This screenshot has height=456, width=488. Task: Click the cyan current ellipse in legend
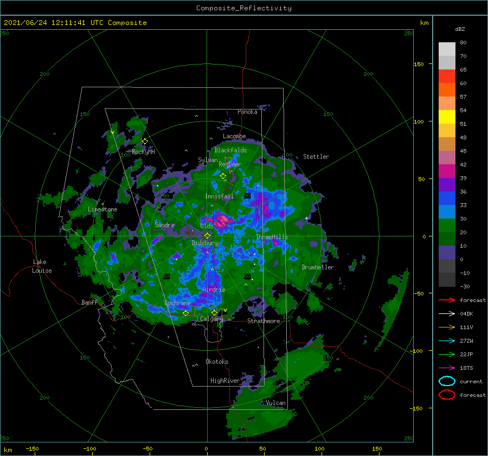click(x=447, y=381)
